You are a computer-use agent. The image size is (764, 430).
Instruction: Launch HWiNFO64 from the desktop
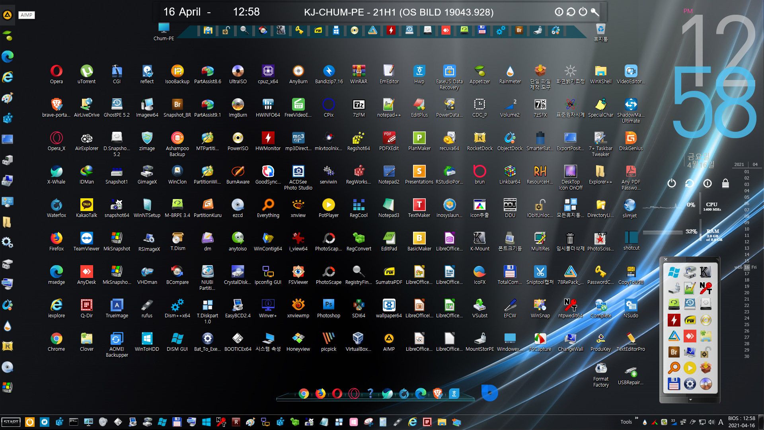(x=268, y=107)
